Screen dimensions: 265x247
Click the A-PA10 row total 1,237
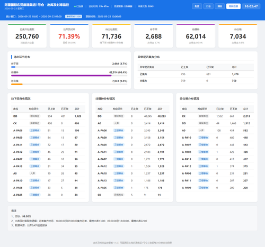click(161, 173)
